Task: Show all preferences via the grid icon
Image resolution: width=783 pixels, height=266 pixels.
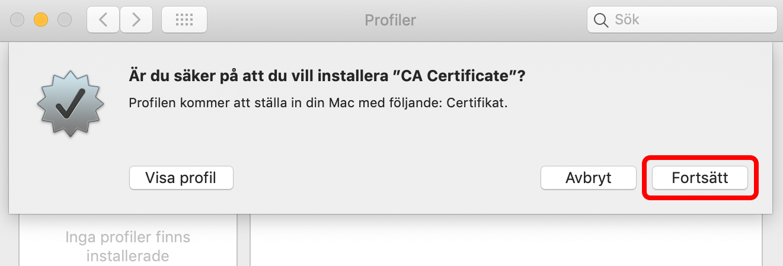Action: (x=184, y=20)
